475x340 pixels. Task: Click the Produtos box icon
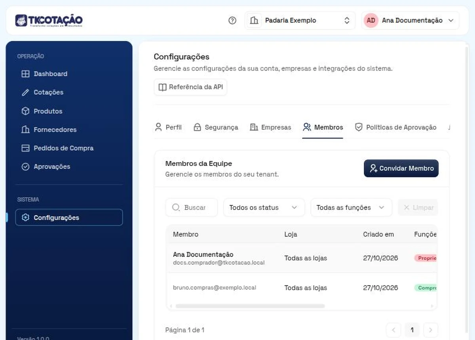25,111
